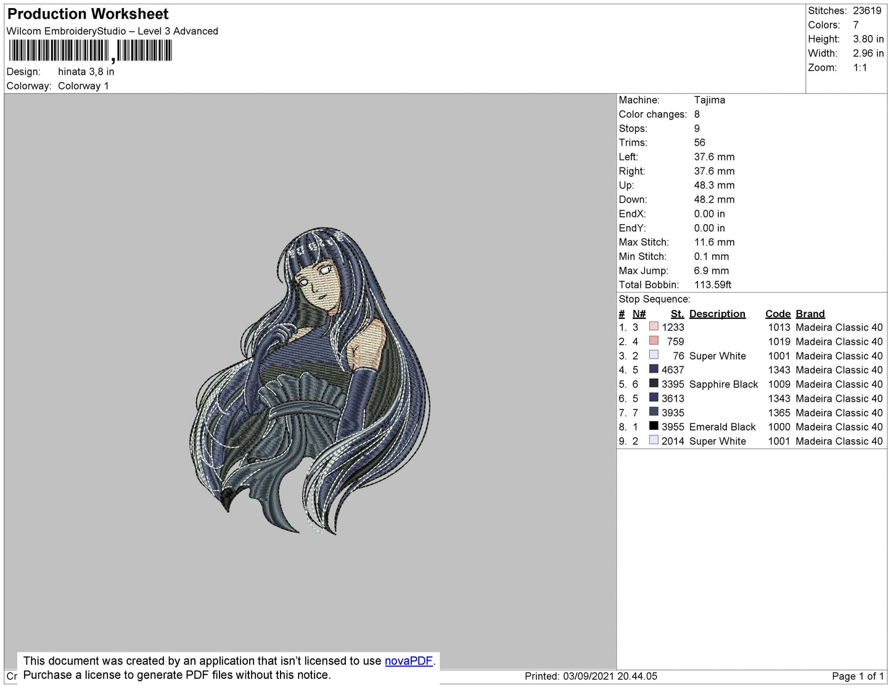
Task: Click the Description column header
Action: (x=717, y=314)
